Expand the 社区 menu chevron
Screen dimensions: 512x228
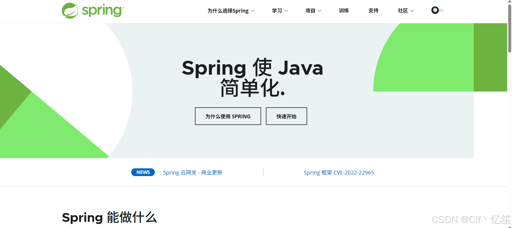[412, 11]
